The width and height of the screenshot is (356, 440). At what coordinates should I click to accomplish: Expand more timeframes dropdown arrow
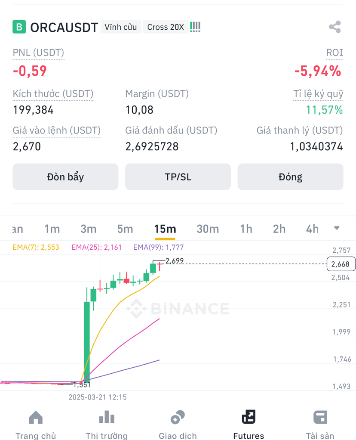click(337, 228)
